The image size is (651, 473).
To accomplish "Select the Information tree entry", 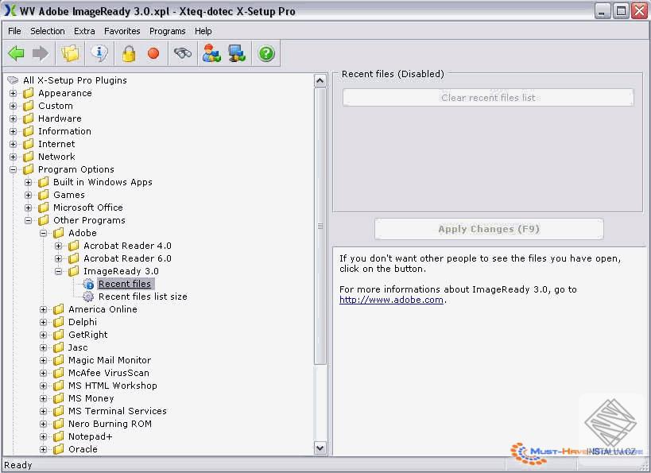I will pos(64,131).
